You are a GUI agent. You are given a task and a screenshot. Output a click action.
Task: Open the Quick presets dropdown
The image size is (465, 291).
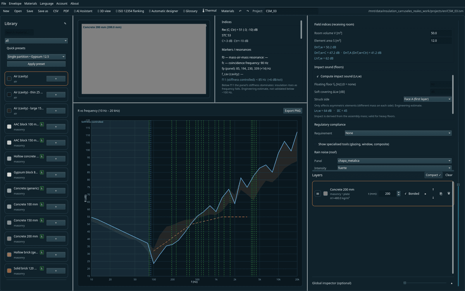(x=36, y=57)
